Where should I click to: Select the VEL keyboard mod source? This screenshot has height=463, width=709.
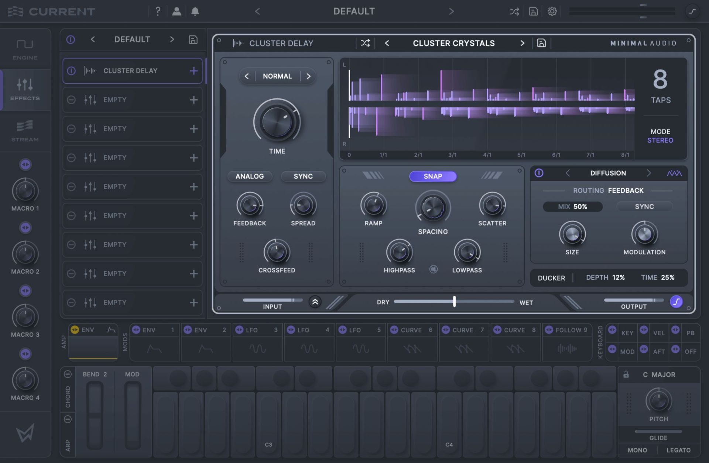659,333
